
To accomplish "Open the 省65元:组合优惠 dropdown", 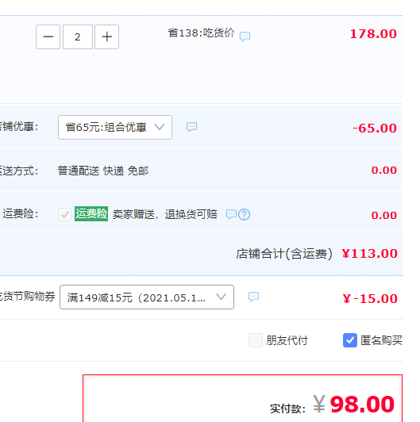I will 115,127.
